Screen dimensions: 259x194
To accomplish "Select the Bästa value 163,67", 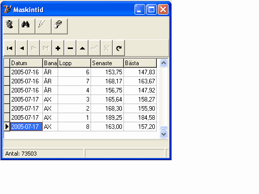I will (140, 81).
